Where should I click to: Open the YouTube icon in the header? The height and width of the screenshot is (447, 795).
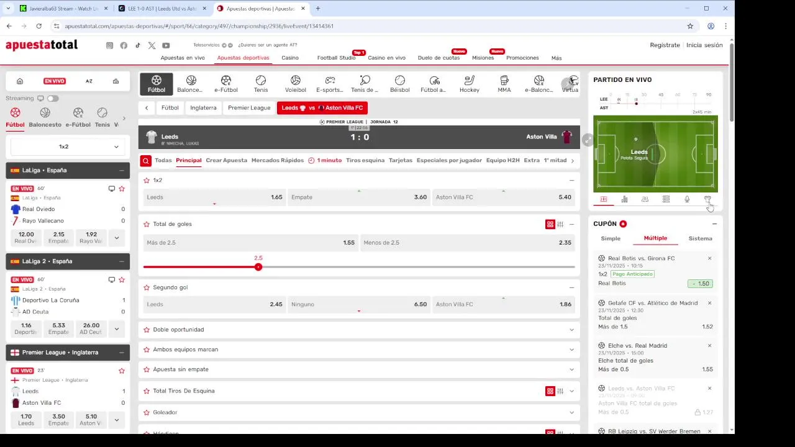(166, 45)
